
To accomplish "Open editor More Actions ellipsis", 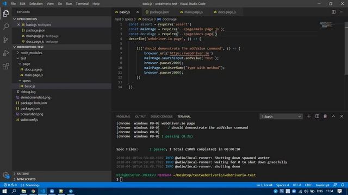I will click(341, 12).
